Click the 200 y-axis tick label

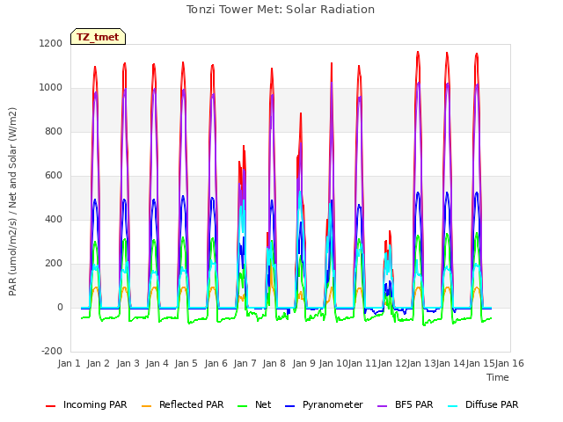pyautogui.click(x=54, y=264)
